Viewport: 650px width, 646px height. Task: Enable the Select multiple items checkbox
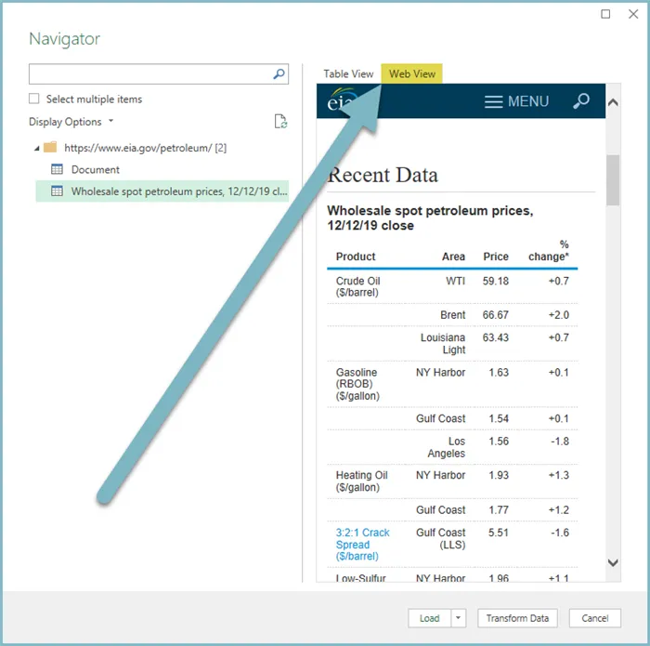(x=34, y=99)
